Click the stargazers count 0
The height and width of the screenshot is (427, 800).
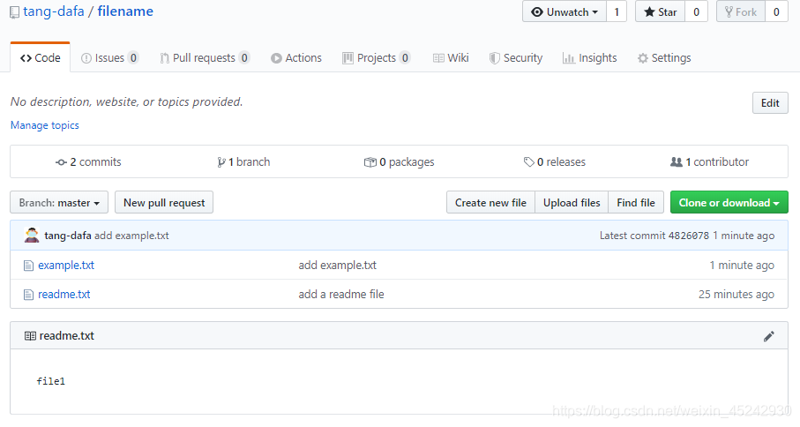point(696,11)
